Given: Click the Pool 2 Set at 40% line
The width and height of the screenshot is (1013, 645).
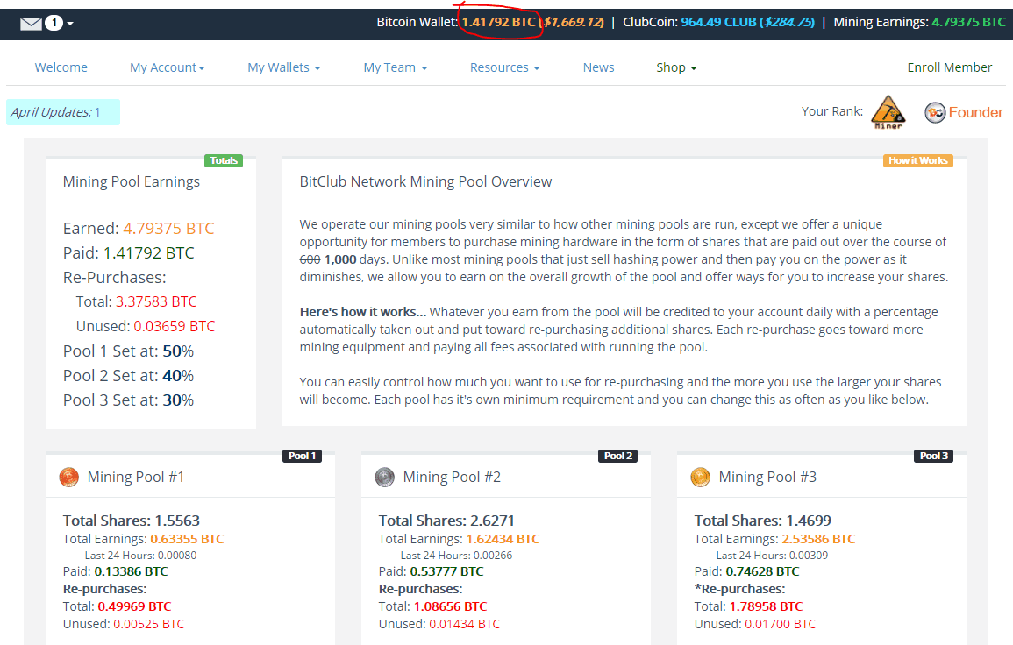Looking at the screenshot, I should coord(129,376).
